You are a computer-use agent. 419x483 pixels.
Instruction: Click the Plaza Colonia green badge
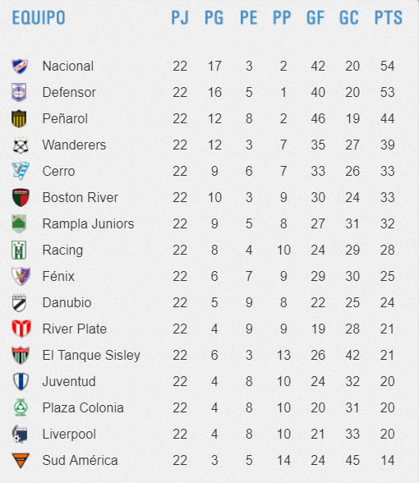click(x=21, y=407)
